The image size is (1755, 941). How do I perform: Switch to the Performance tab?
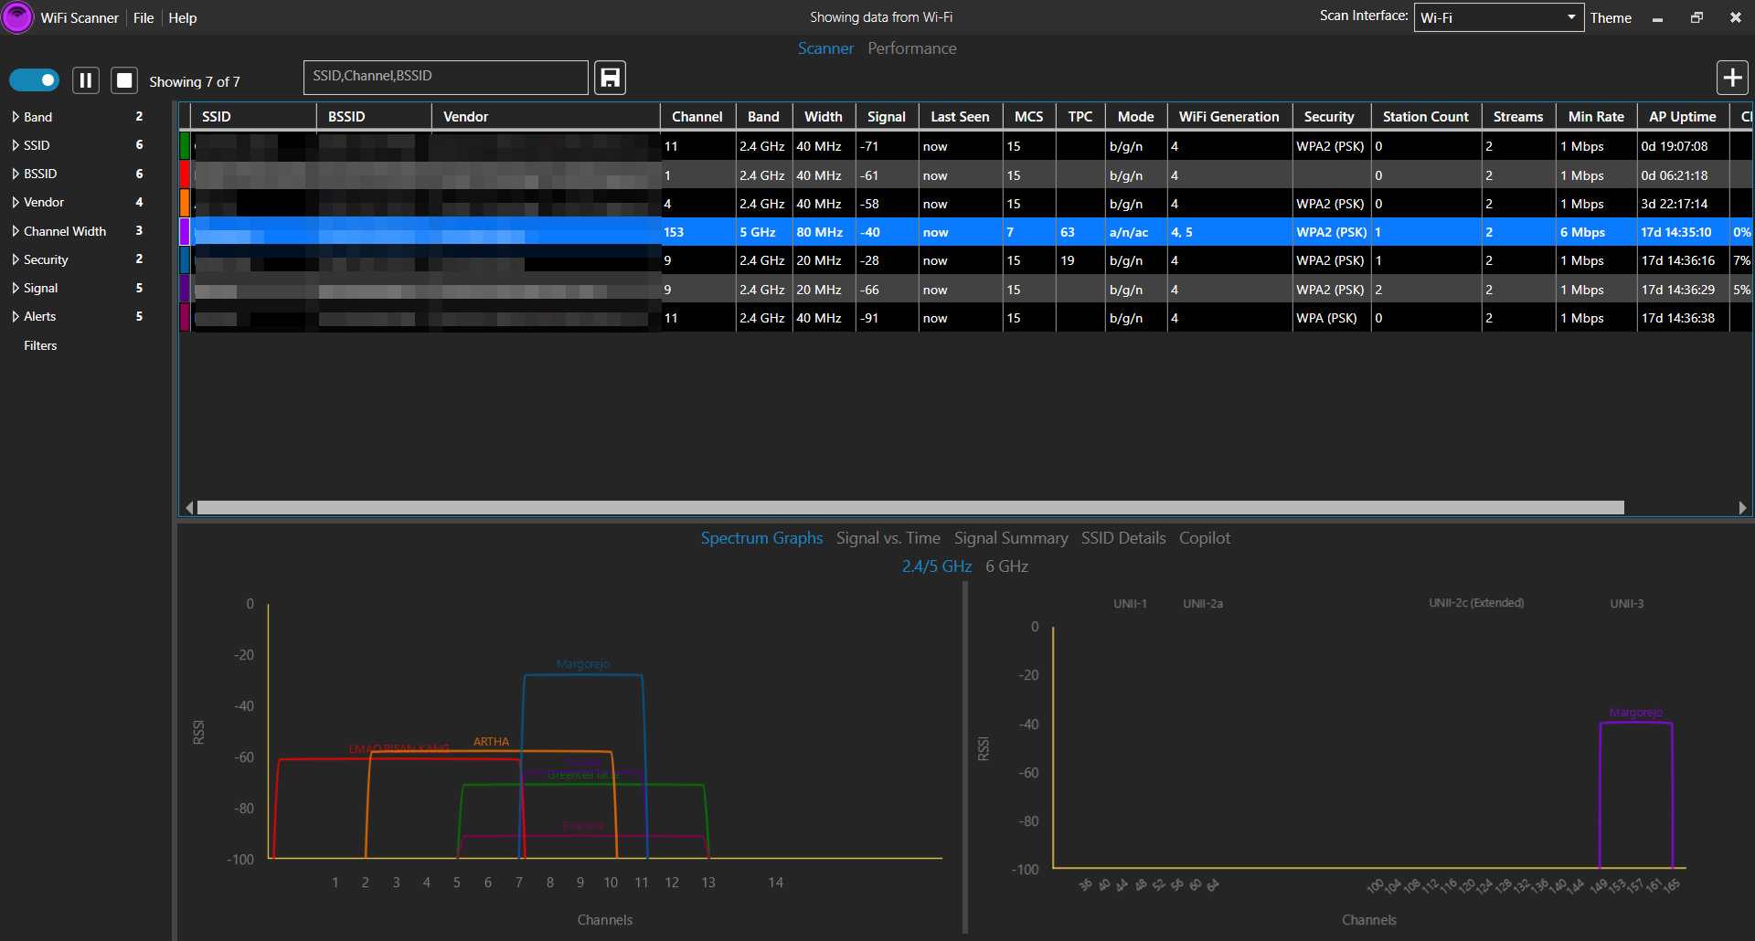(912, 48)
